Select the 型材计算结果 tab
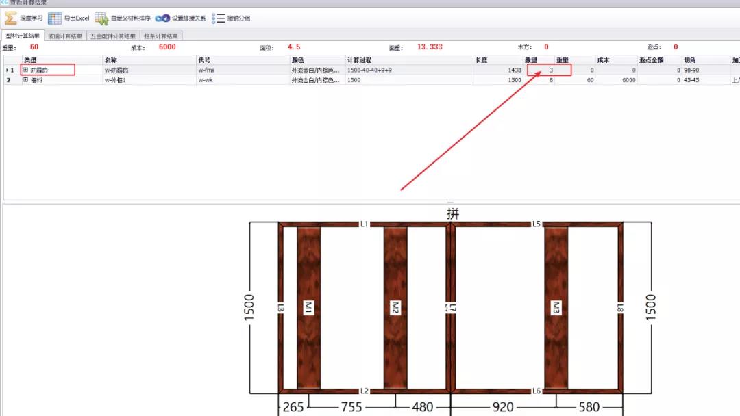740x416 pixels. [x=22, y=36]
